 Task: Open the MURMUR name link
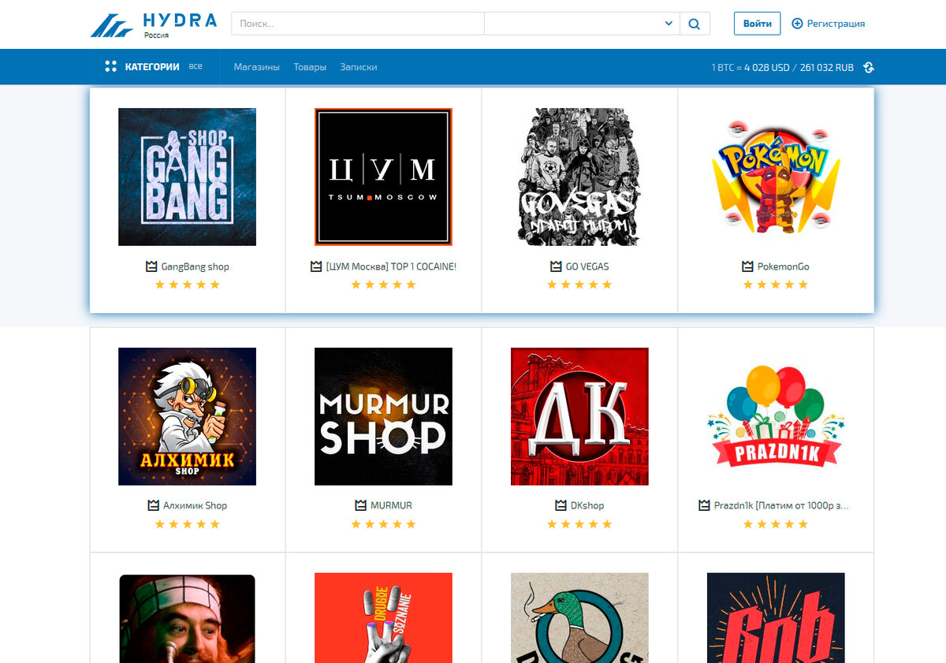(391, 505)
